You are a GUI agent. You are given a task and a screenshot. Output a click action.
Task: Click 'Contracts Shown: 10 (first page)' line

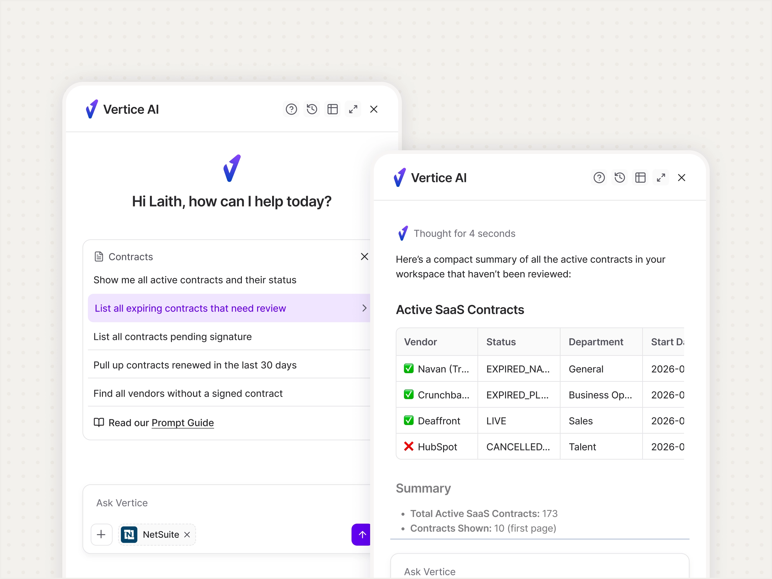click(x=483, y=528)
